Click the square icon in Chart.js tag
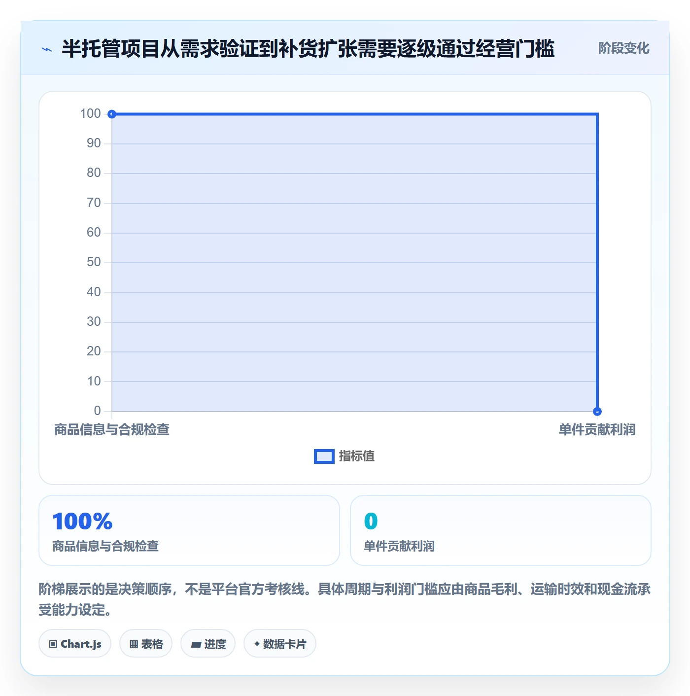690x696 pixels. tap(53, 644)
